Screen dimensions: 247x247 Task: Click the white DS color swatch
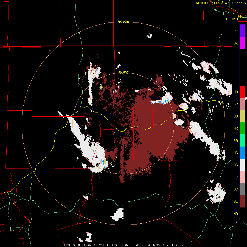click(x=242, y=165)
